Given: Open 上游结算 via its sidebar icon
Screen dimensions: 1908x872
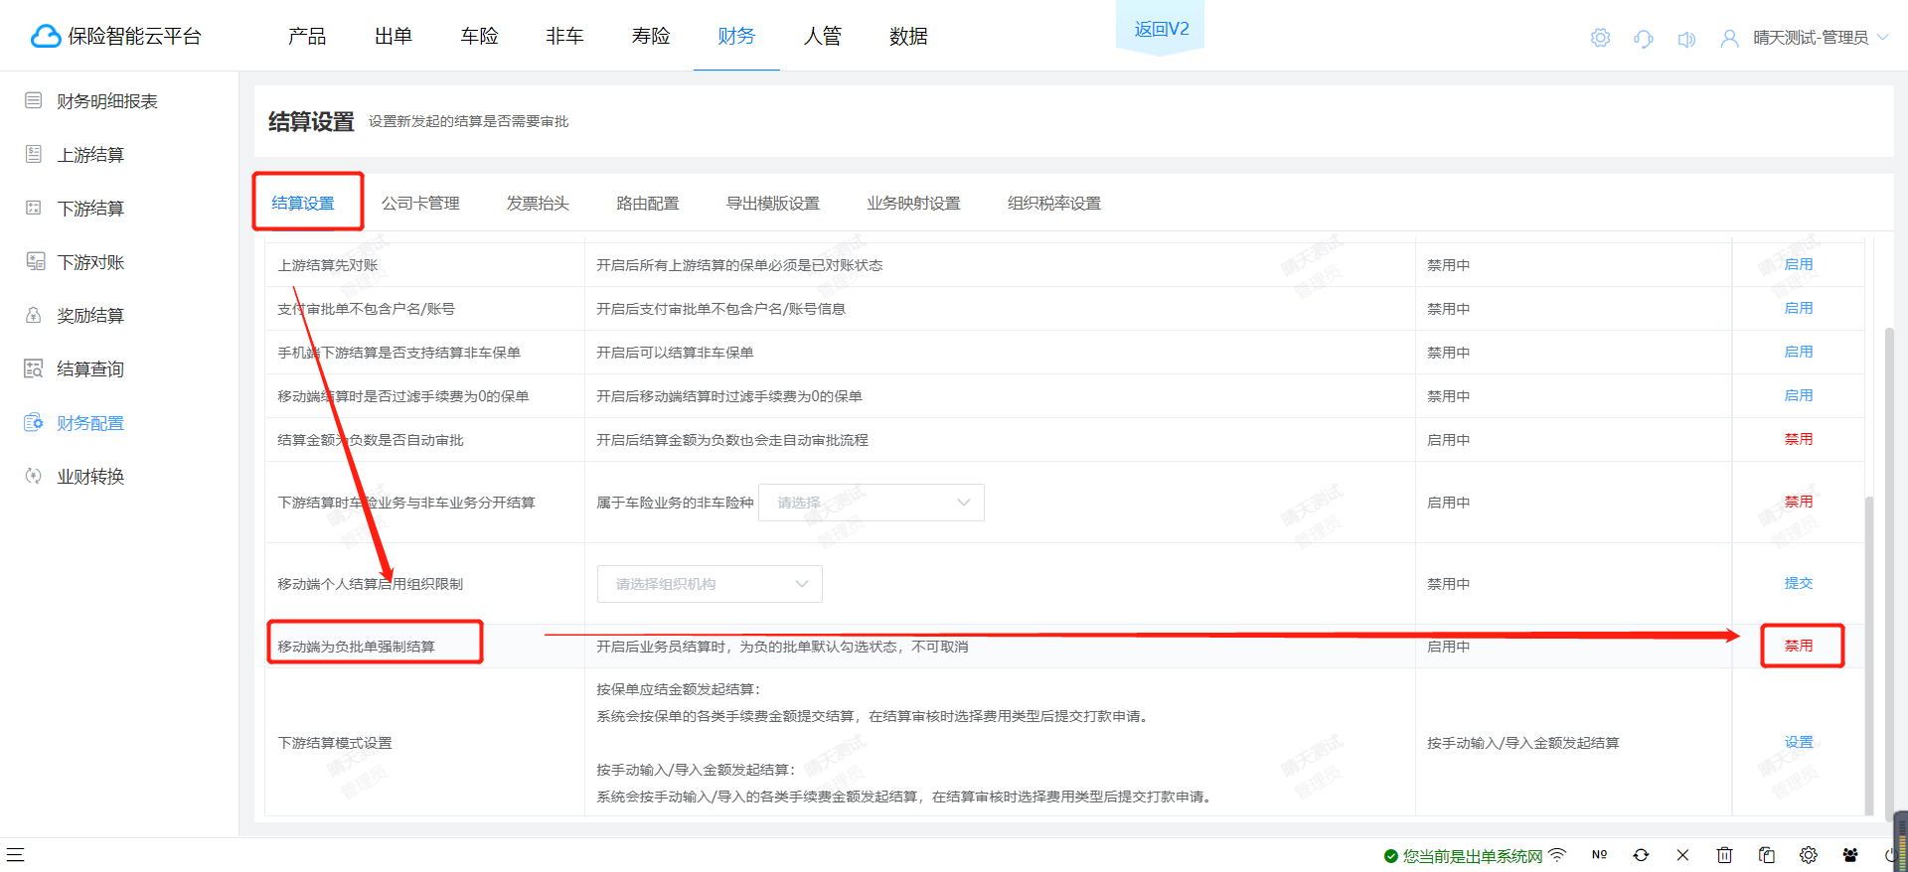Looking at the screenshot, I should (x=34, y=154).
